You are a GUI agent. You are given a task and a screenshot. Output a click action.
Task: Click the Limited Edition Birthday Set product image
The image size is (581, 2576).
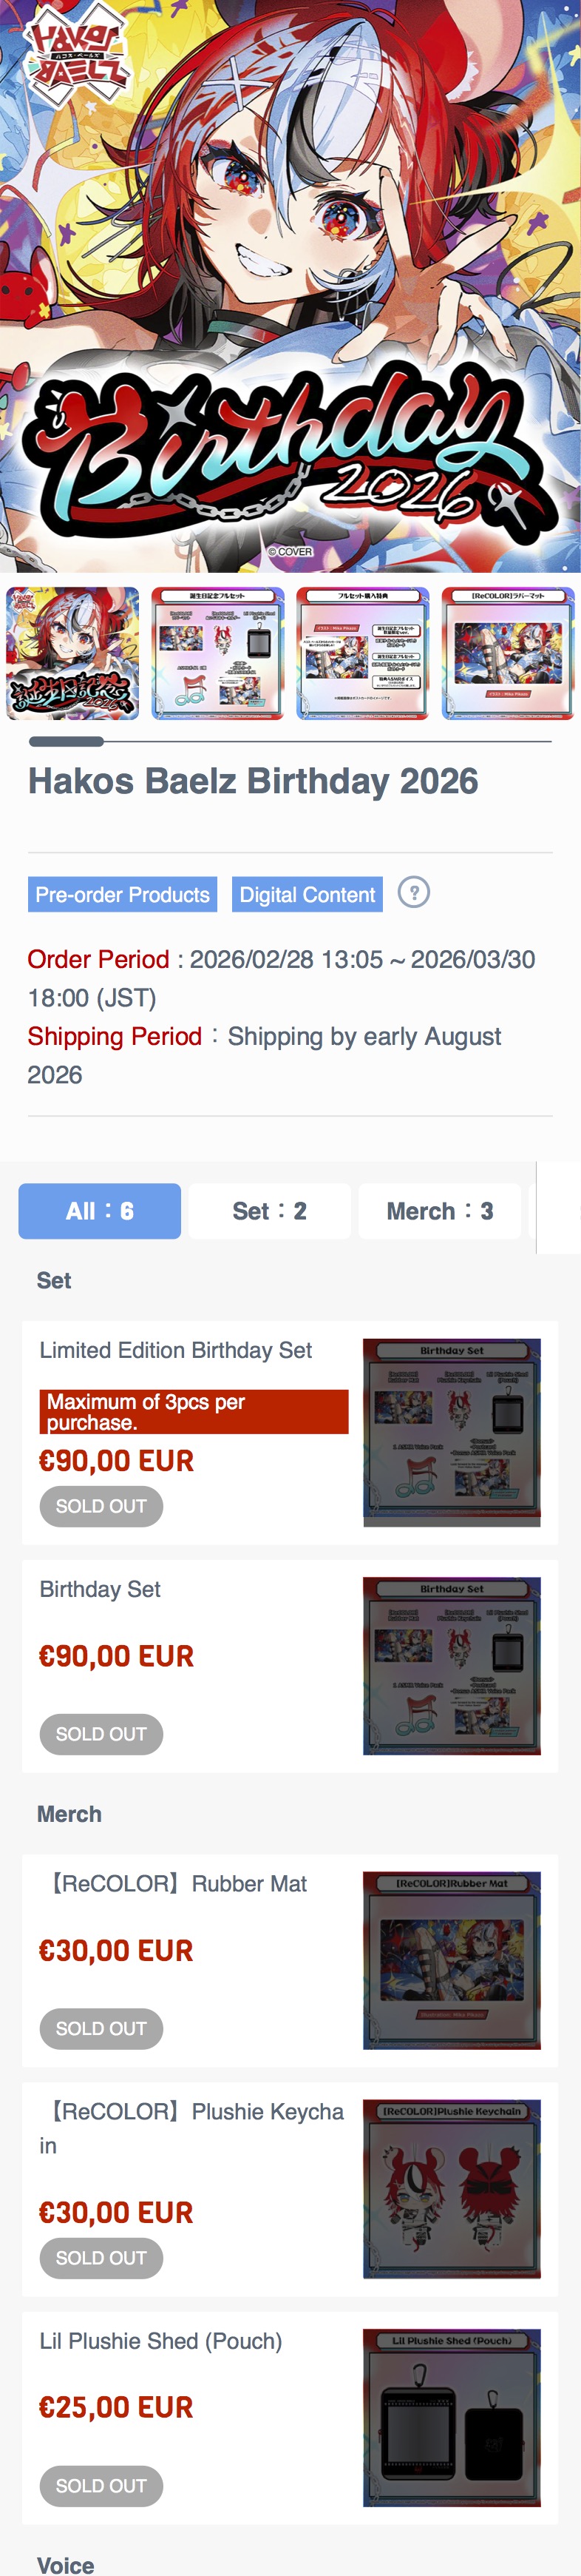pyautogui.click(x=451, y=1432)
